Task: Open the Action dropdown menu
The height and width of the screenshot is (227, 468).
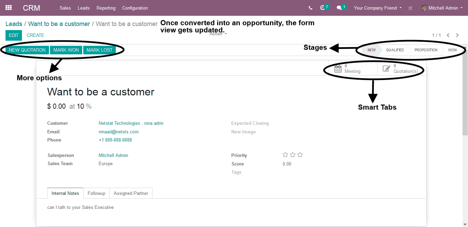Action: (218, 34)
